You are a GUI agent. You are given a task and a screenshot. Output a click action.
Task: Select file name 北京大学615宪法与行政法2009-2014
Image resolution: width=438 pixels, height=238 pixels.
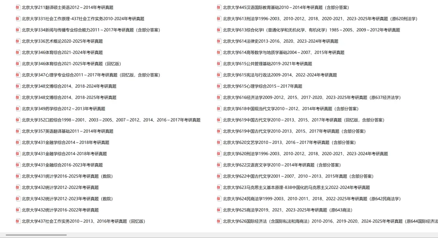click(x=280, y=75)
